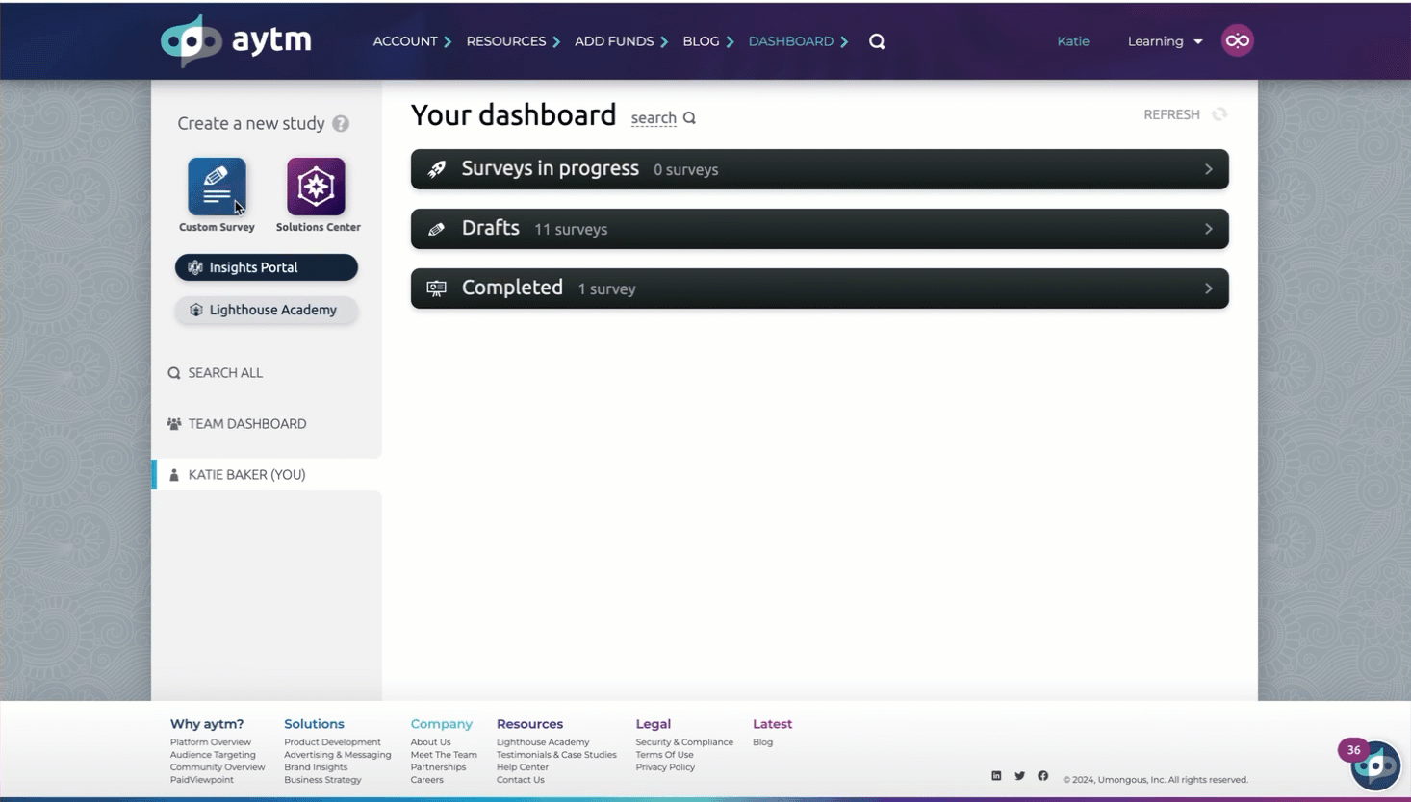Click the Insights Portal button icon

(195, 267)
